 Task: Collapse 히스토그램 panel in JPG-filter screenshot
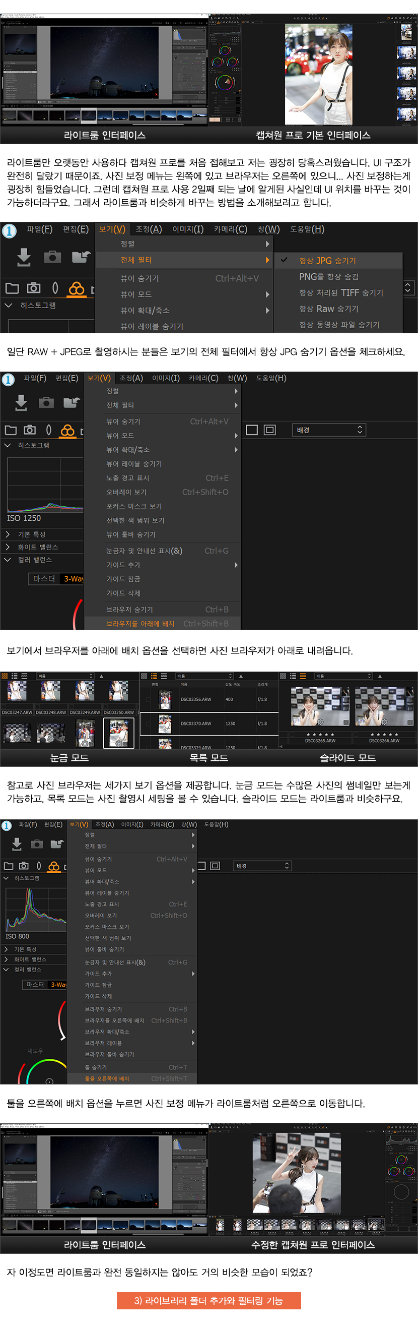click(8, 305)
